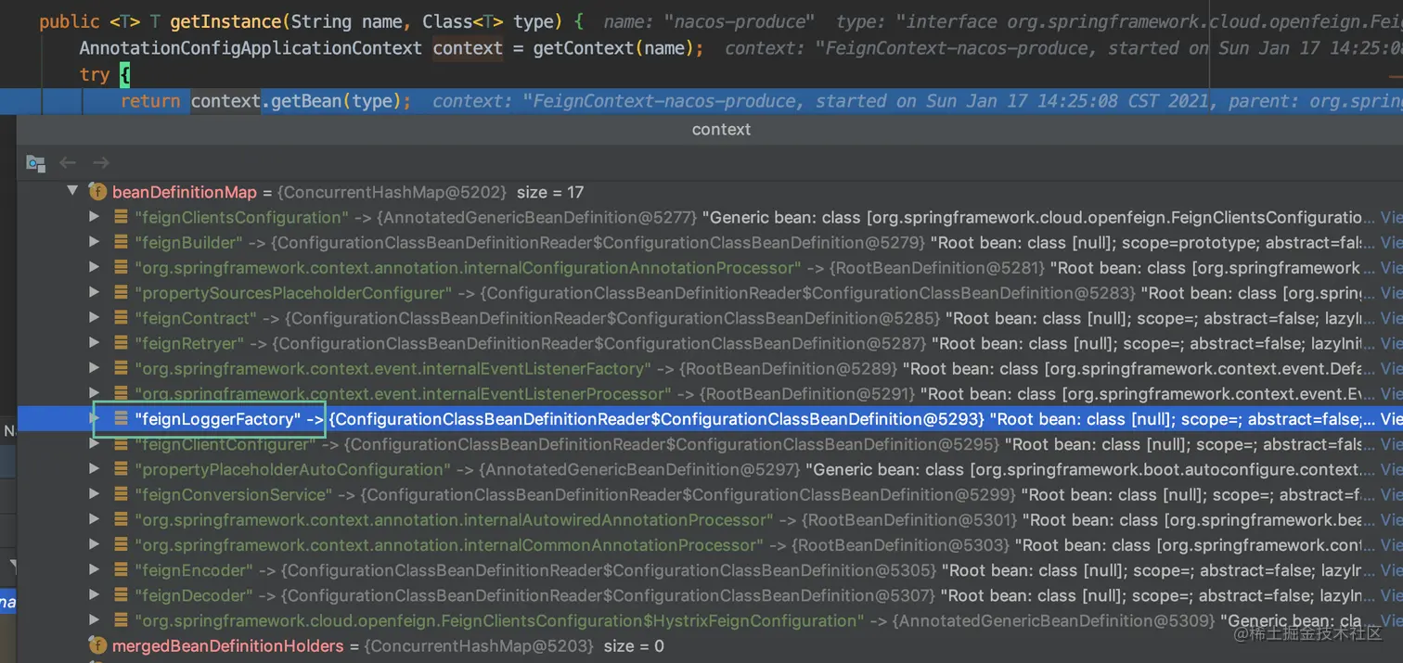Expand the "propertySourcesPlaceholderConfigurer" entry
The width and height of the screenshot is (1403, 663).
tap(94, 292)
